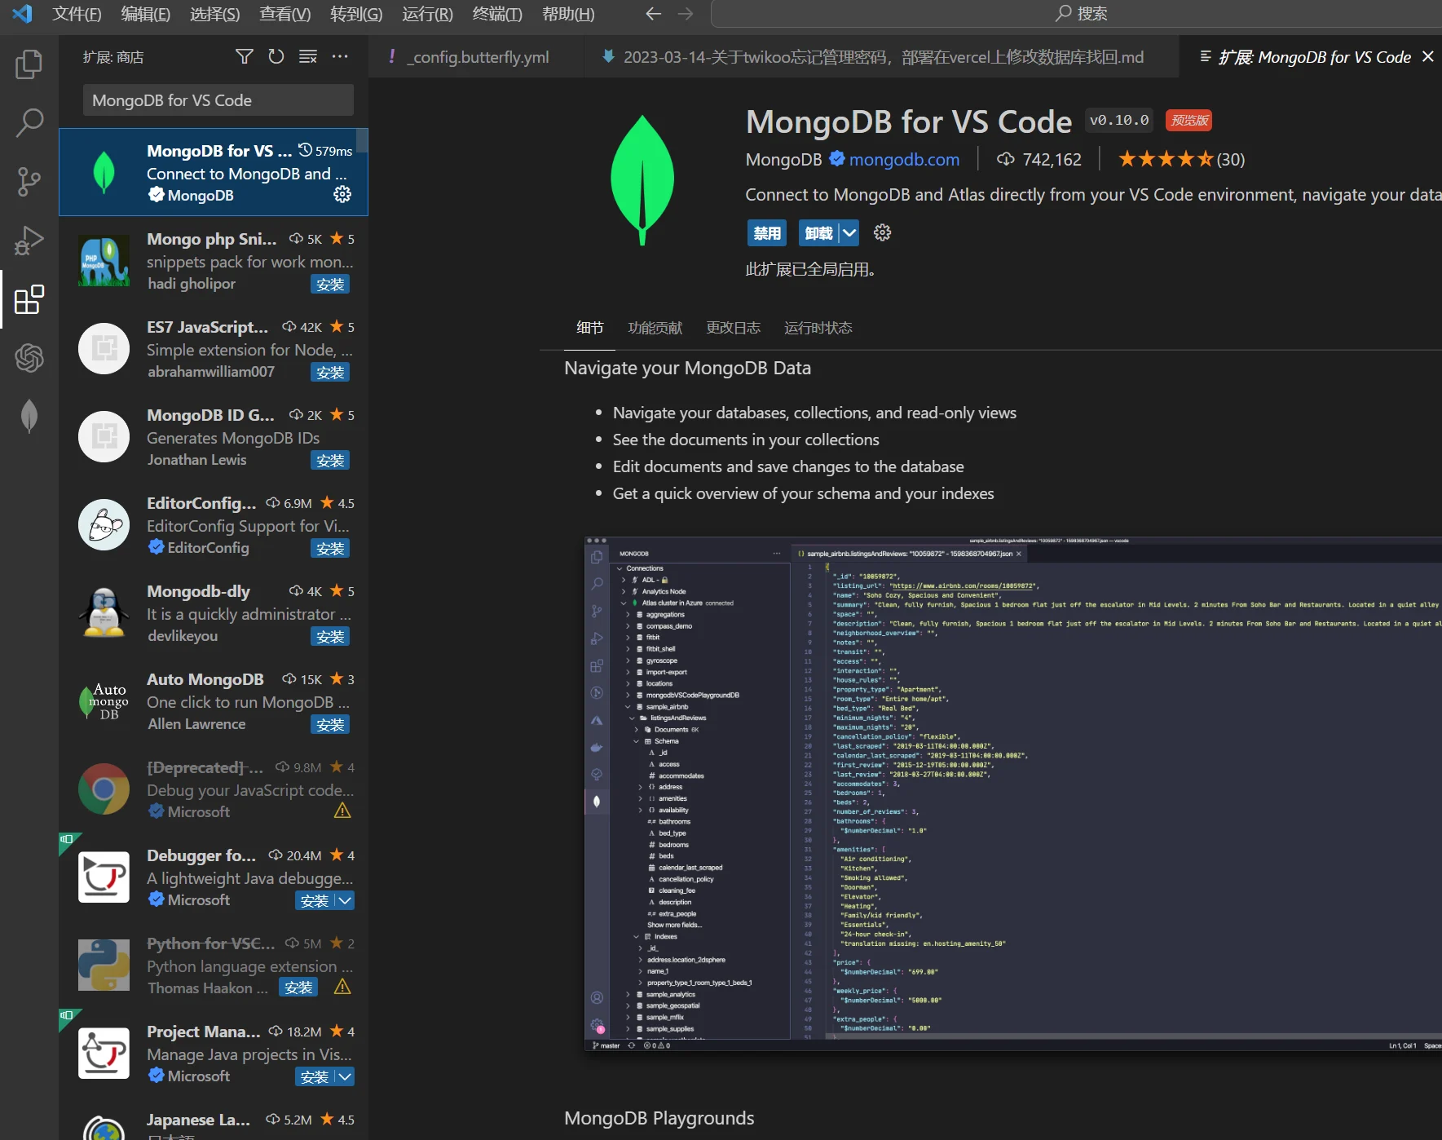
Task: Open manage gear on MongoDB for VS list item
Action: click(342, 194)
